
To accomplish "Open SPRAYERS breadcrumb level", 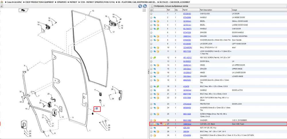I will [62, 2].
